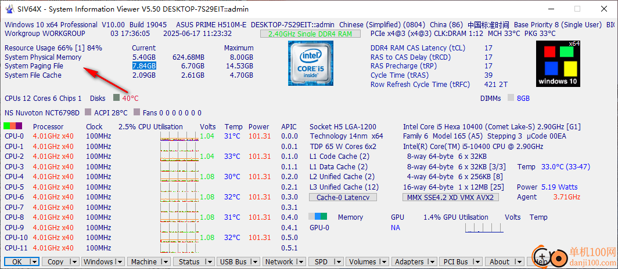
Task: Click the DIMMs gray indicator square
Action: click(x=511, y=98)
